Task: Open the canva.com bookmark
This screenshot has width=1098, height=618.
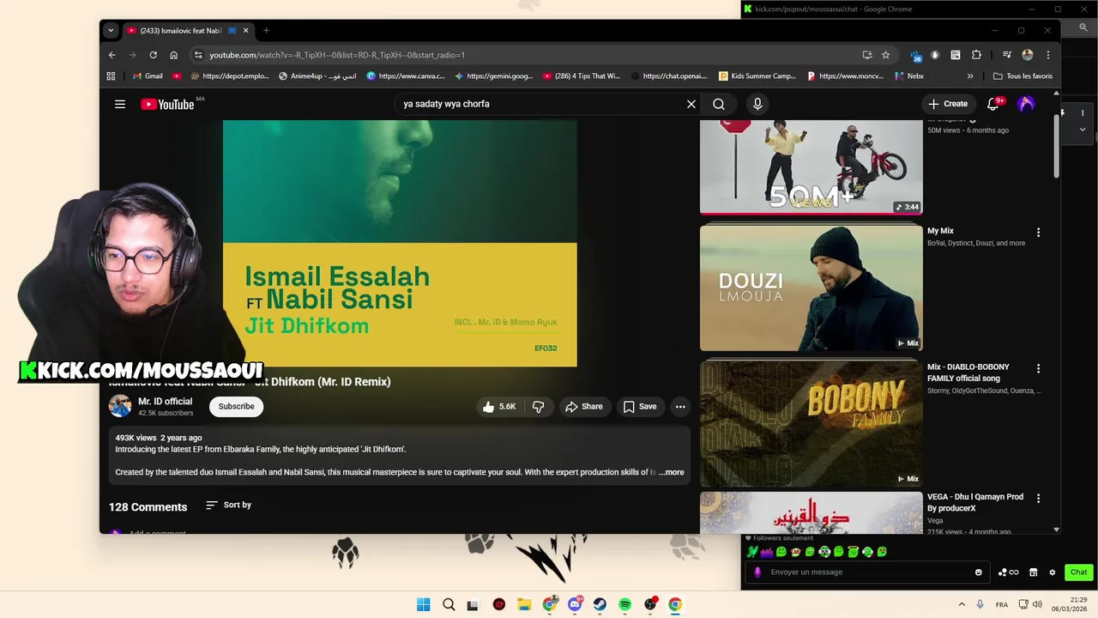Action: pyautogui.click(x=406, y=76)
